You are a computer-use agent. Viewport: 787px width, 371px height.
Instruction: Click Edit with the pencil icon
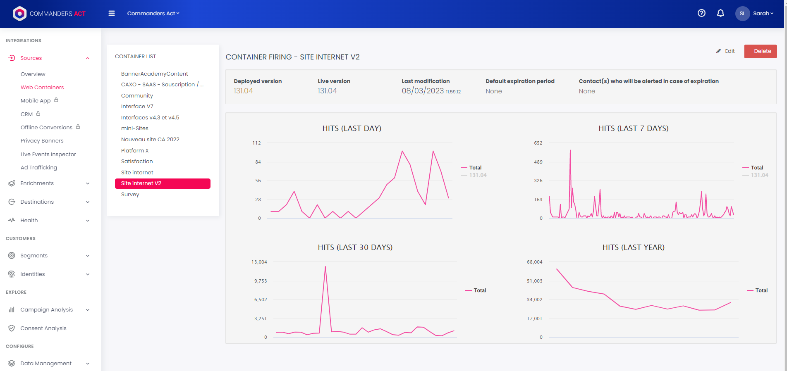coord(726,51)
